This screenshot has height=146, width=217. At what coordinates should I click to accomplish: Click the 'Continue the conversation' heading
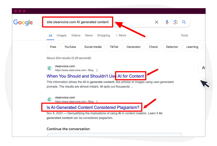tap(68, 129)
